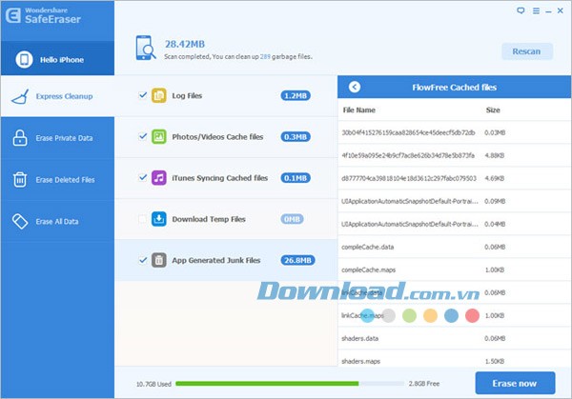The height and width of the screenshot is (399, 572).
Task: Uncheck the iTunes Syncing Cached files checkbox
Action: 143,178
